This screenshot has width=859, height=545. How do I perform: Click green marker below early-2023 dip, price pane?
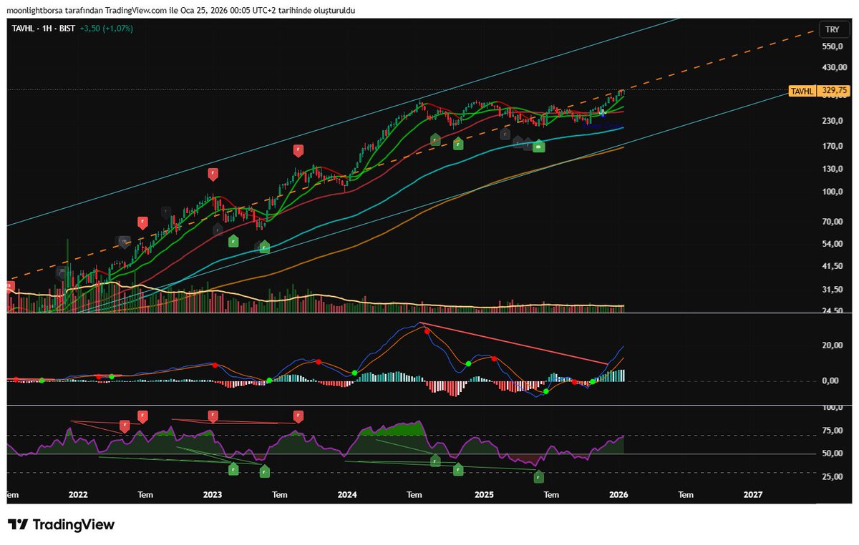click(x=233, y=241)
